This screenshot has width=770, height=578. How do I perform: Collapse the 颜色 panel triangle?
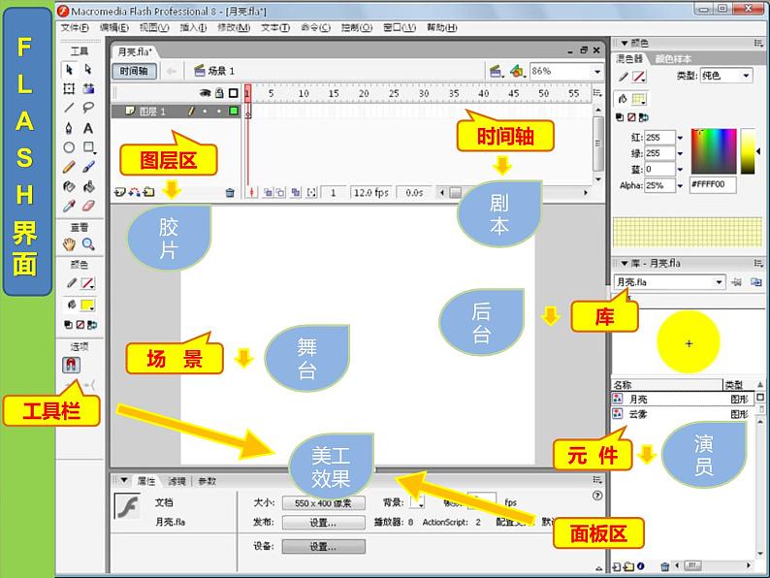click(x=625, y=44)
